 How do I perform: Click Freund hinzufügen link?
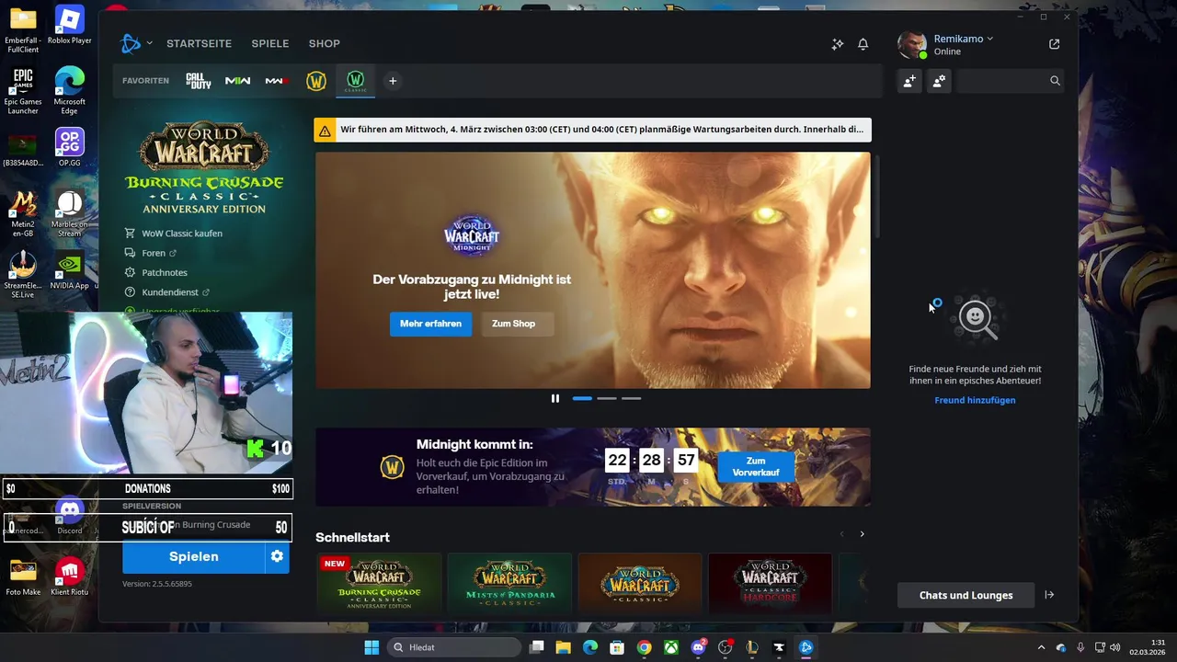click(x=975, y=400)
